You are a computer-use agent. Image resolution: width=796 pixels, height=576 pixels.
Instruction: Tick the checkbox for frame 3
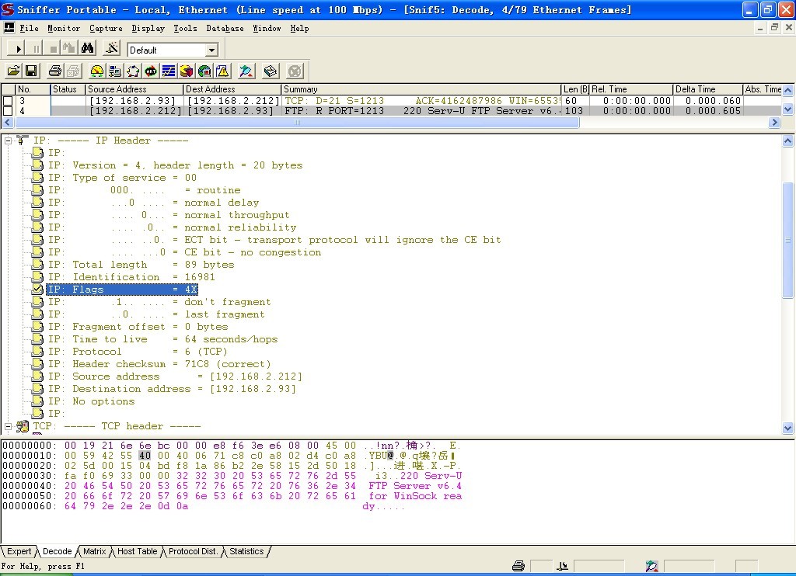pyautogui.click(x=8, y=100)
